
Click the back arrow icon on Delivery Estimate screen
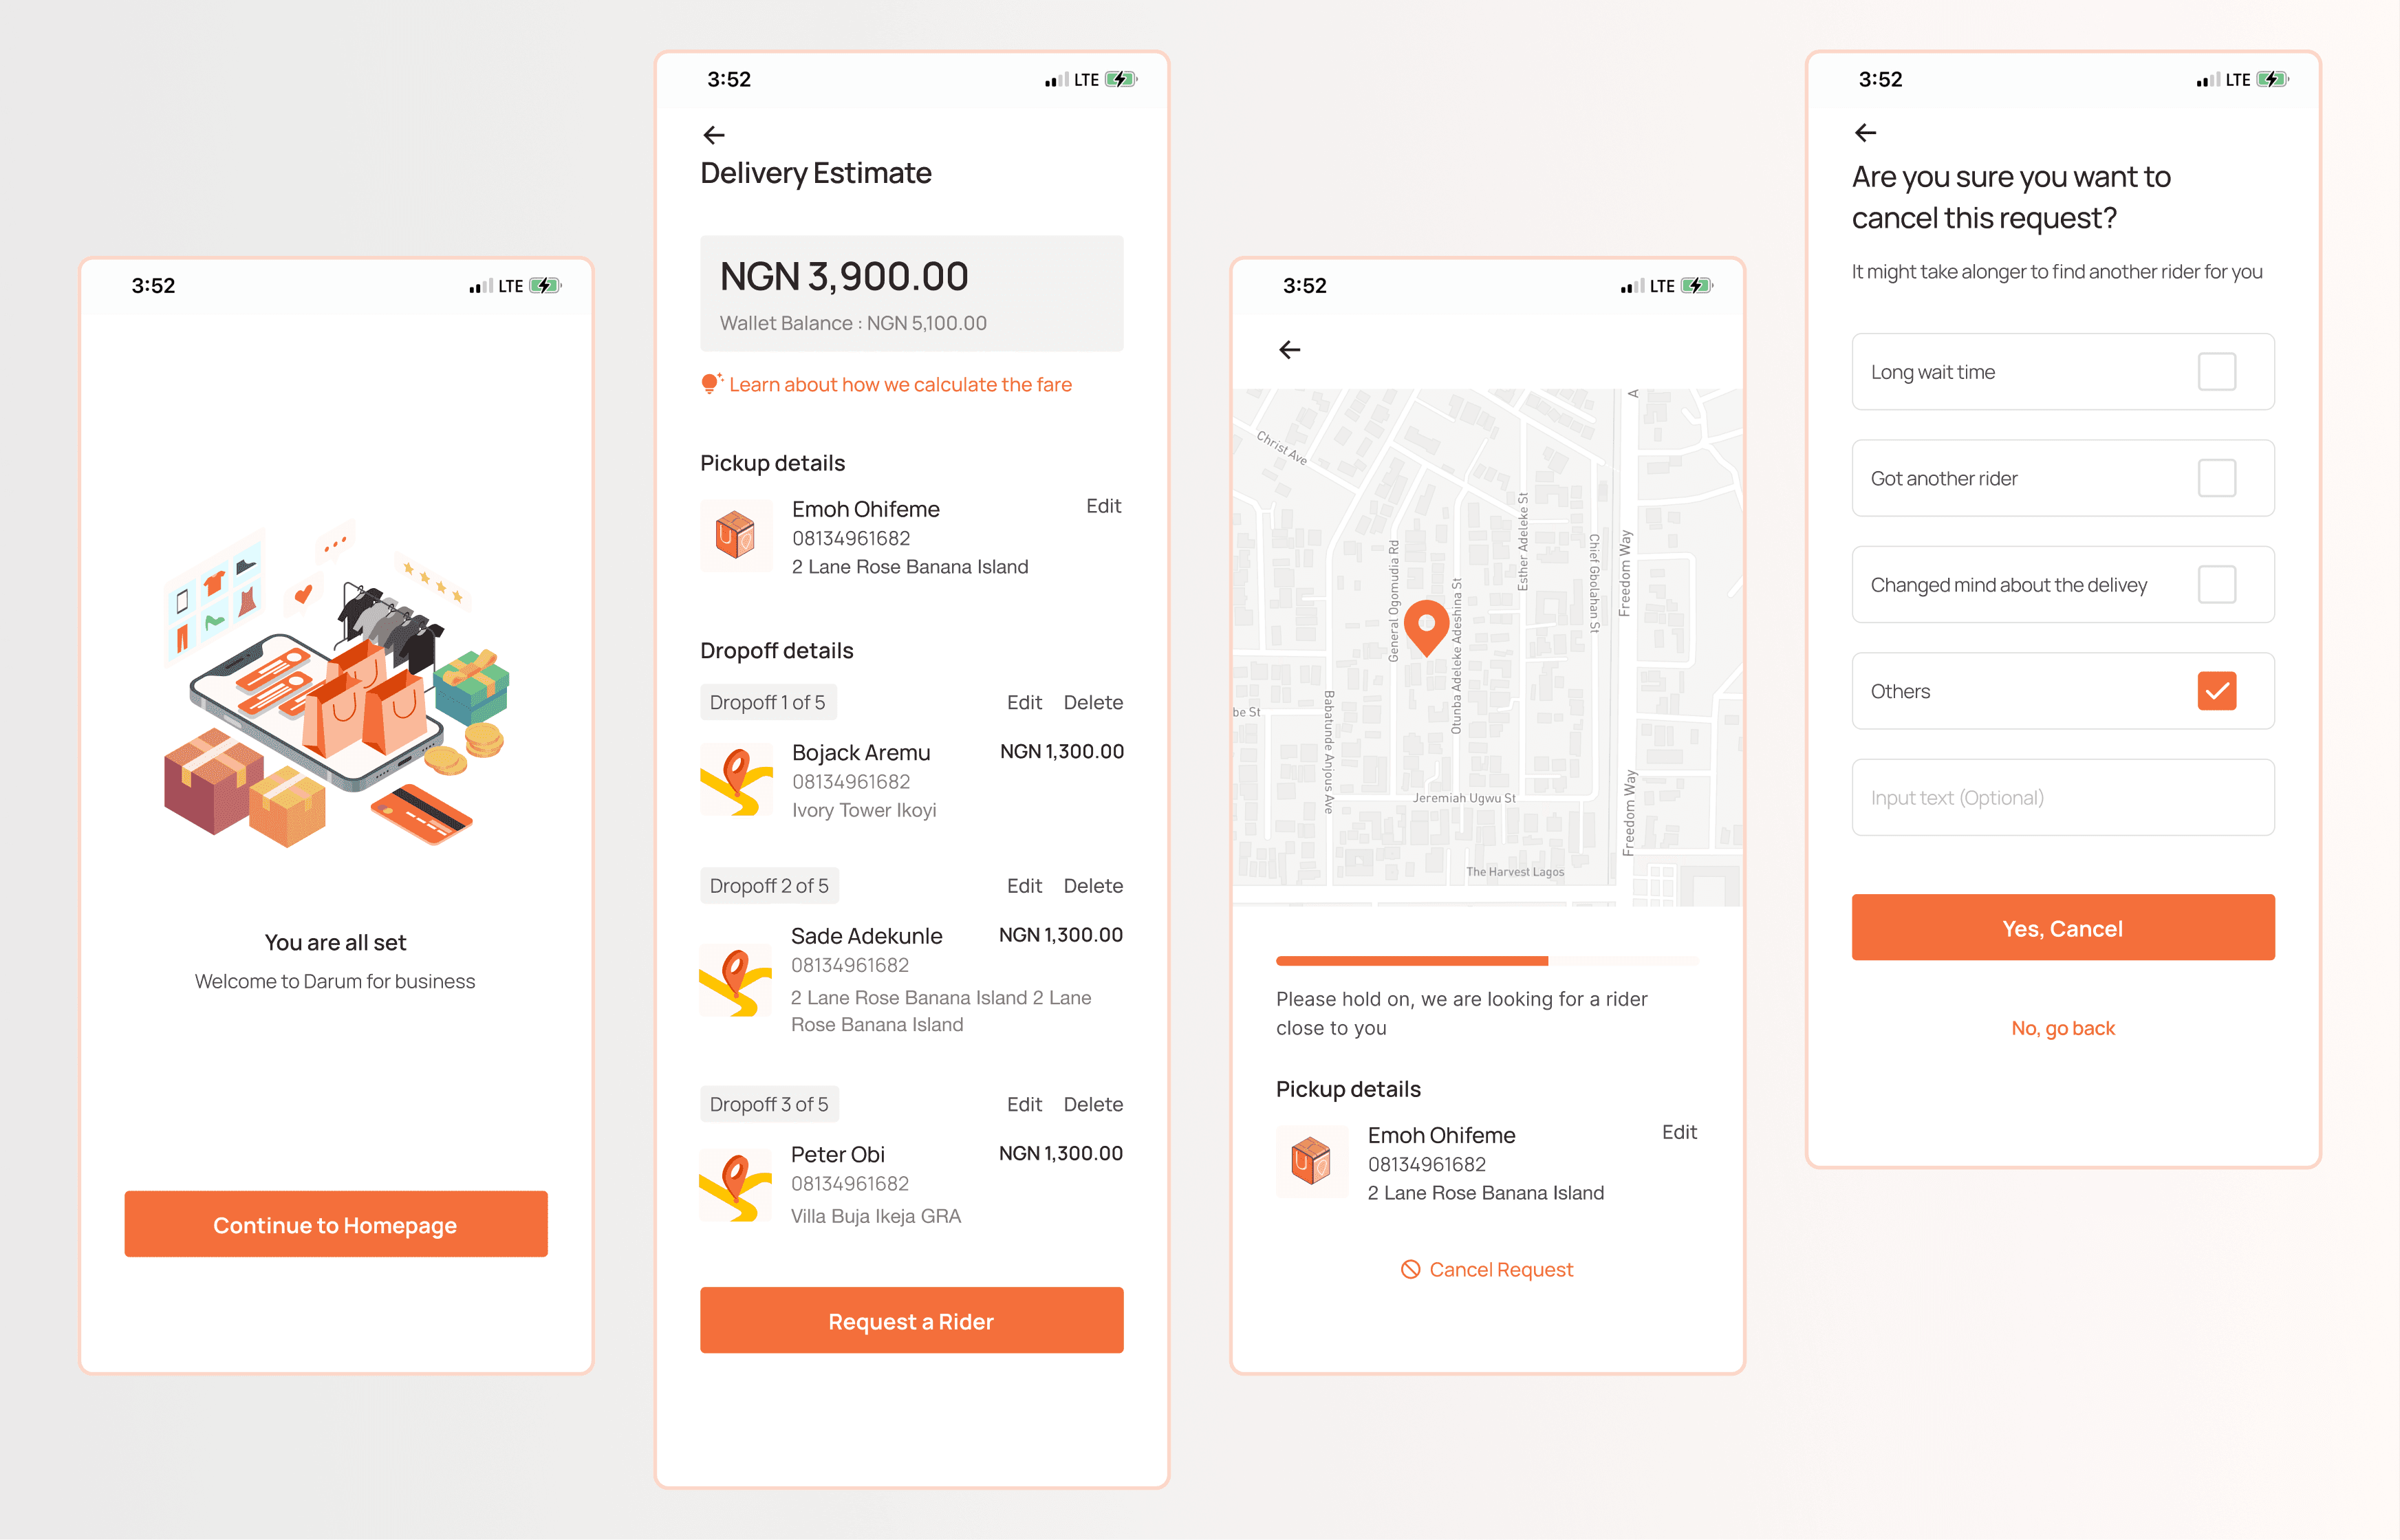715,133
